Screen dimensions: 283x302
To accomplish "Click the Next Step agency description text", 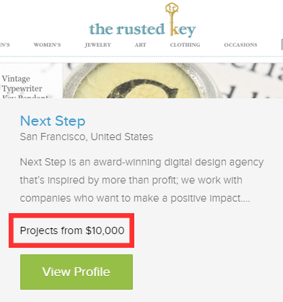I will click(x=141, y=180).
